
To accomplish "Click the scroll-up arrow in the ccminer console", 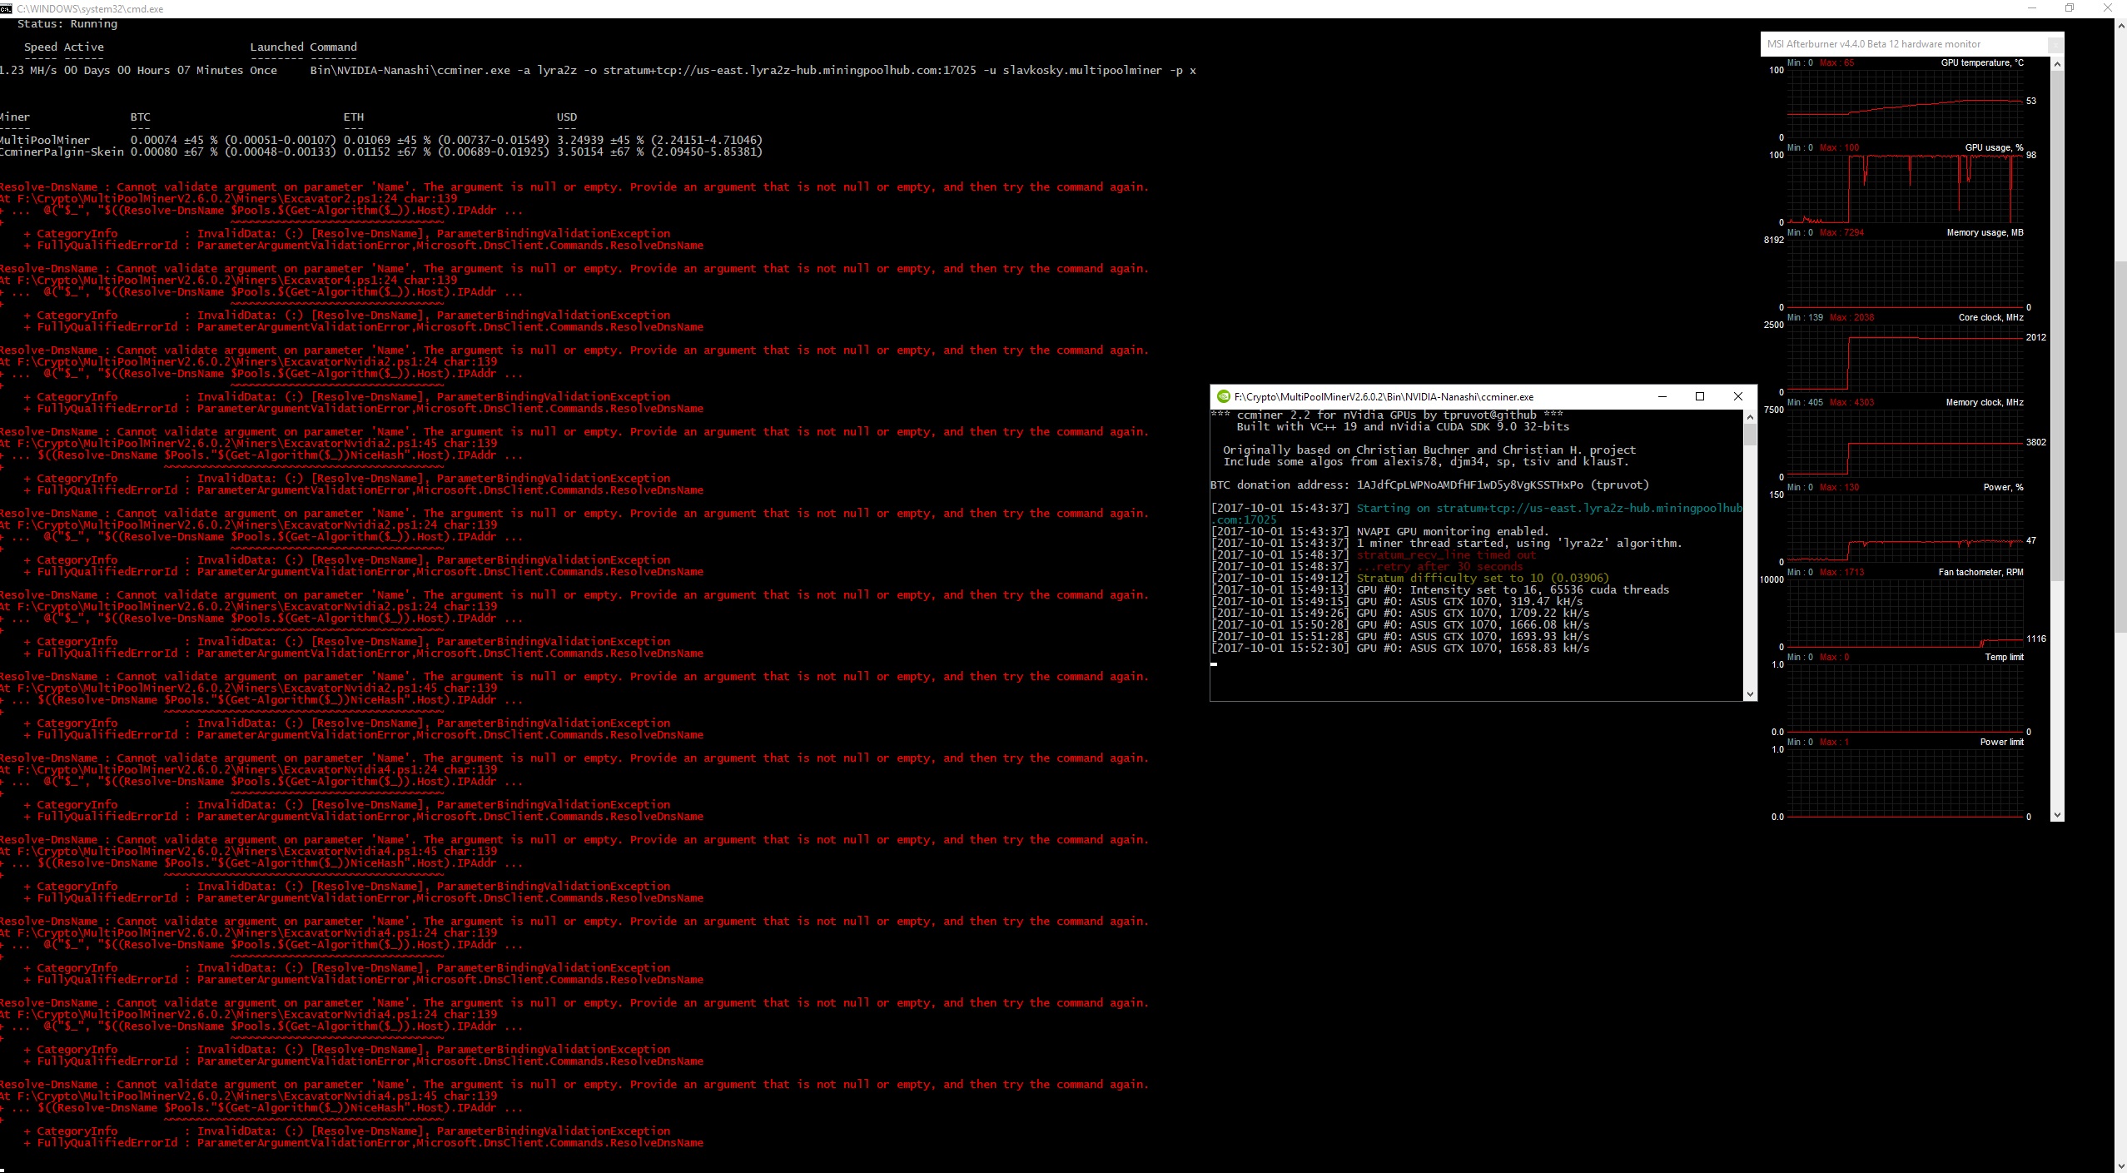I will (x=1749, y=416).
